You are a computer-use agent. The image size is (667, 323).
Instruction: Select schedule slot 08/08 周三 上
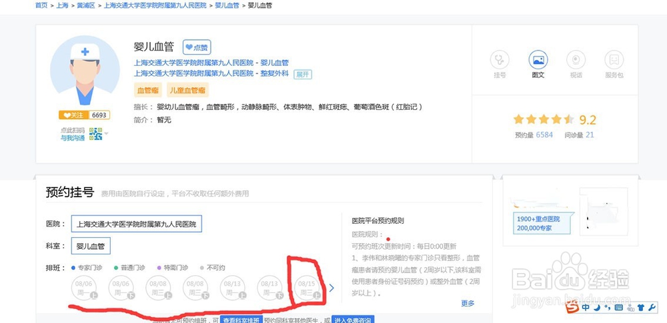(x=158, y=288)
